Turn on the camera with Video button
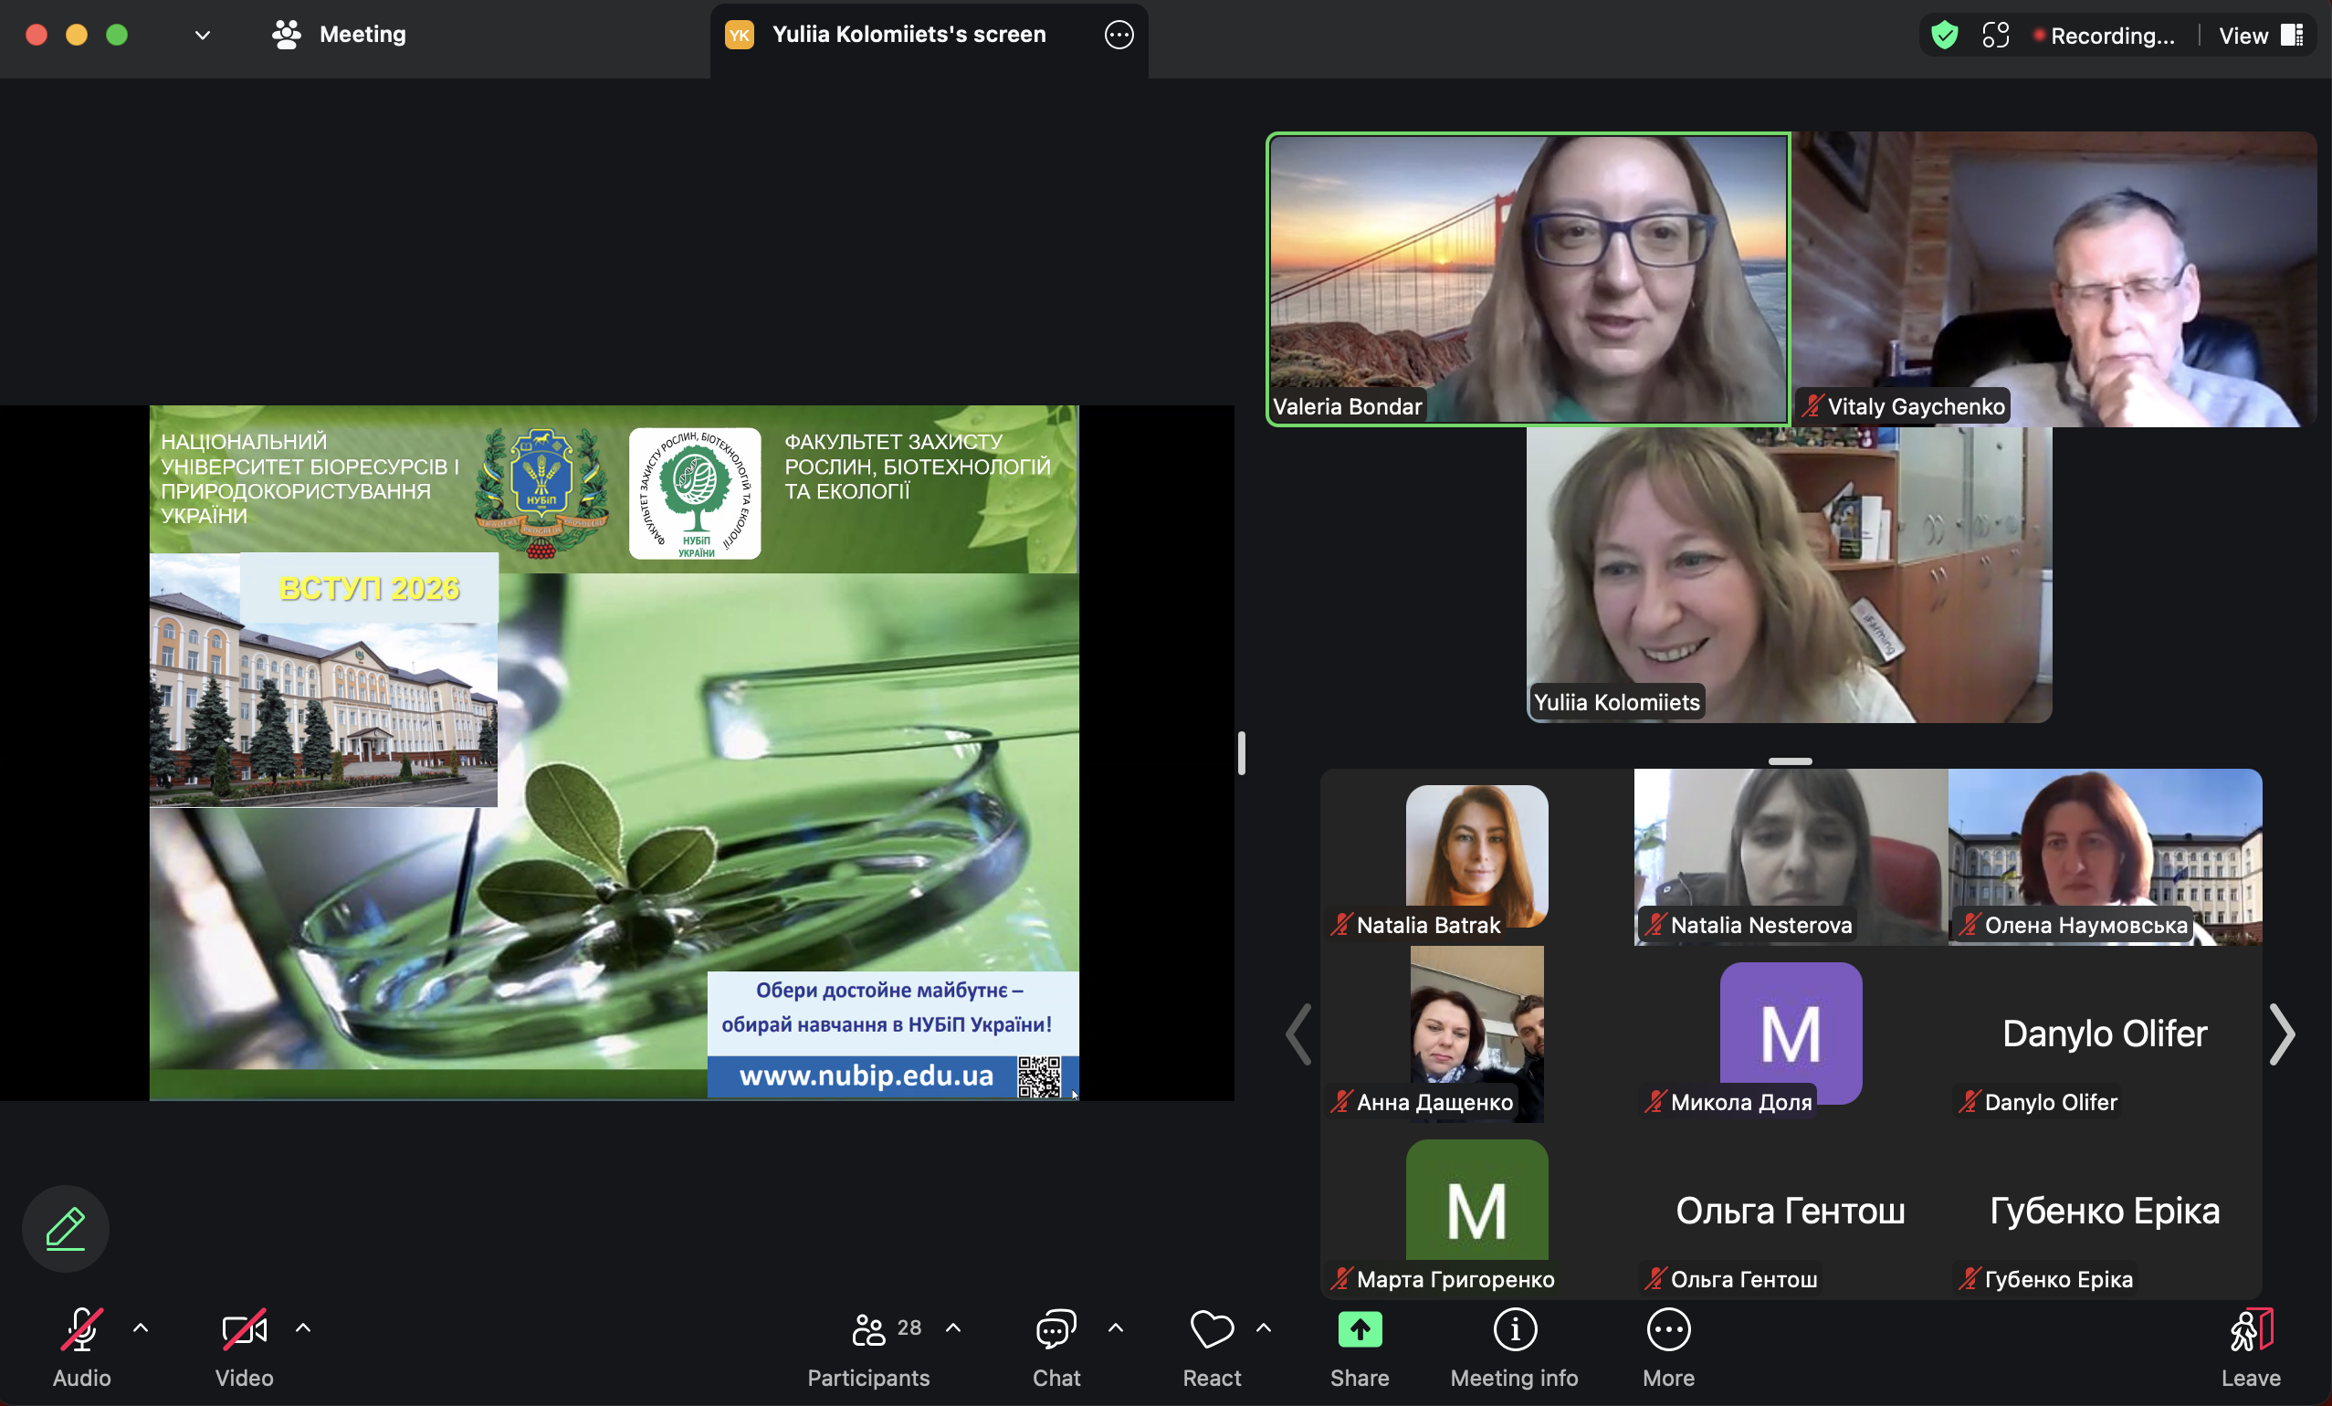 point(243,1329)
